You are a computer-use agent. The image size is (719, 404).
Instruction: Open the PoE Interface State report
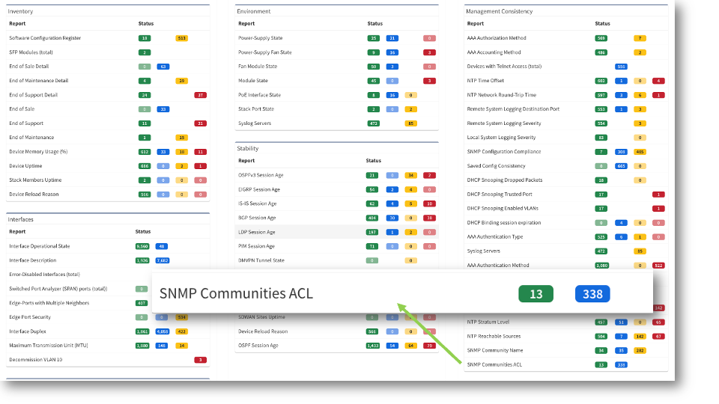click(259, 95)
